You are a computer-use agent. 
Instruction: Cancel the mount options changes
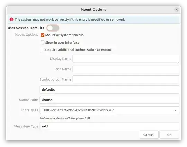click(149, 135)
